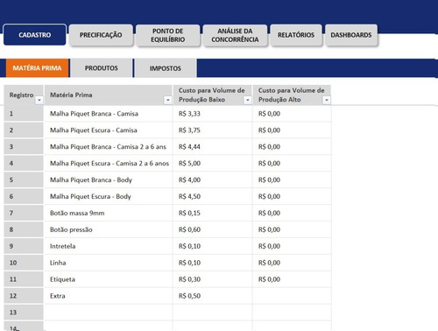Screen dimensions: 438x331
Task: Click low-volume cost 'R$ 0,15'
Action: coord(213,213)
